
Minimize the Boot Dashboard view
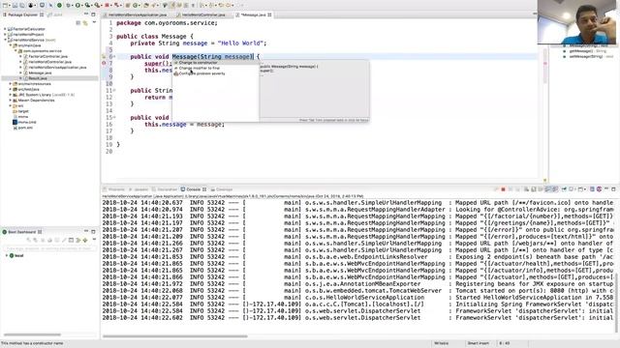[86, 232]
